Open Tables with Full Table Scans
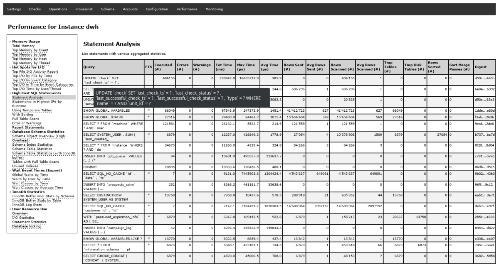The height and width of the screenshot is (267, 499). point(35,162)
